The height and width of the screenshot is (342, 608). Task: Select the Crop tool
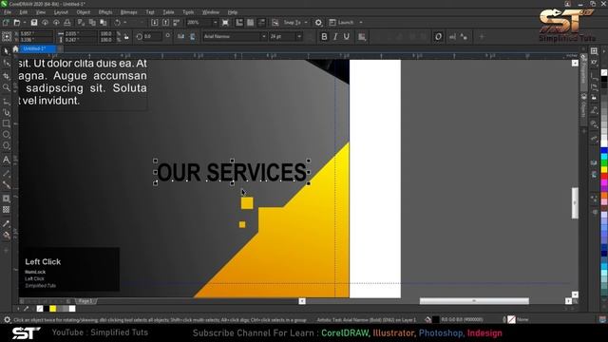click(7, 76)
